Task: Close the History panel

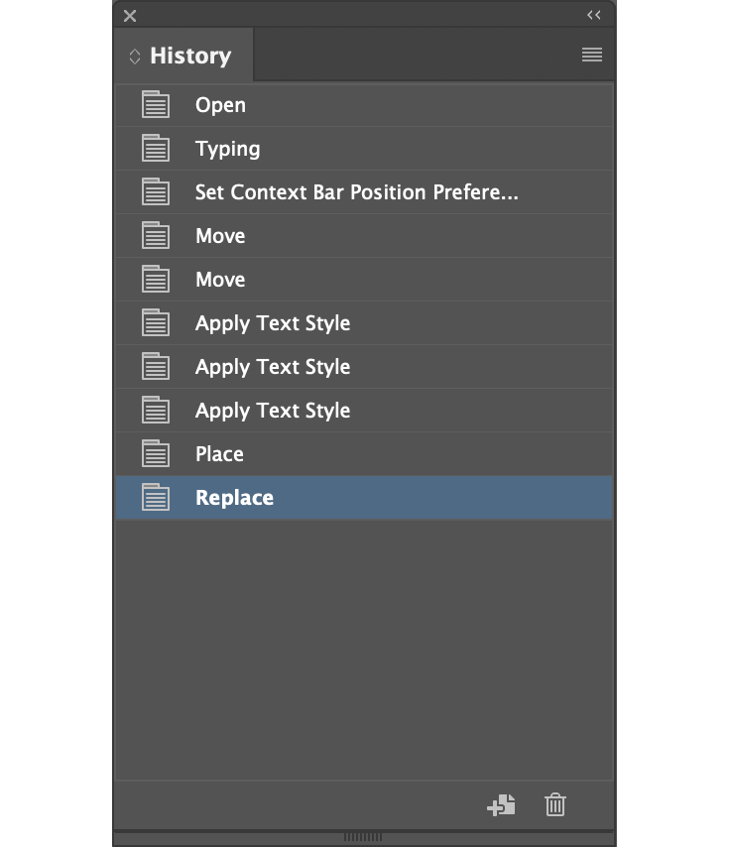Action: point(130,16)
